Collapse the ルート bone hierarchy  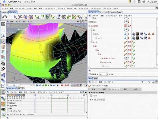91,42
